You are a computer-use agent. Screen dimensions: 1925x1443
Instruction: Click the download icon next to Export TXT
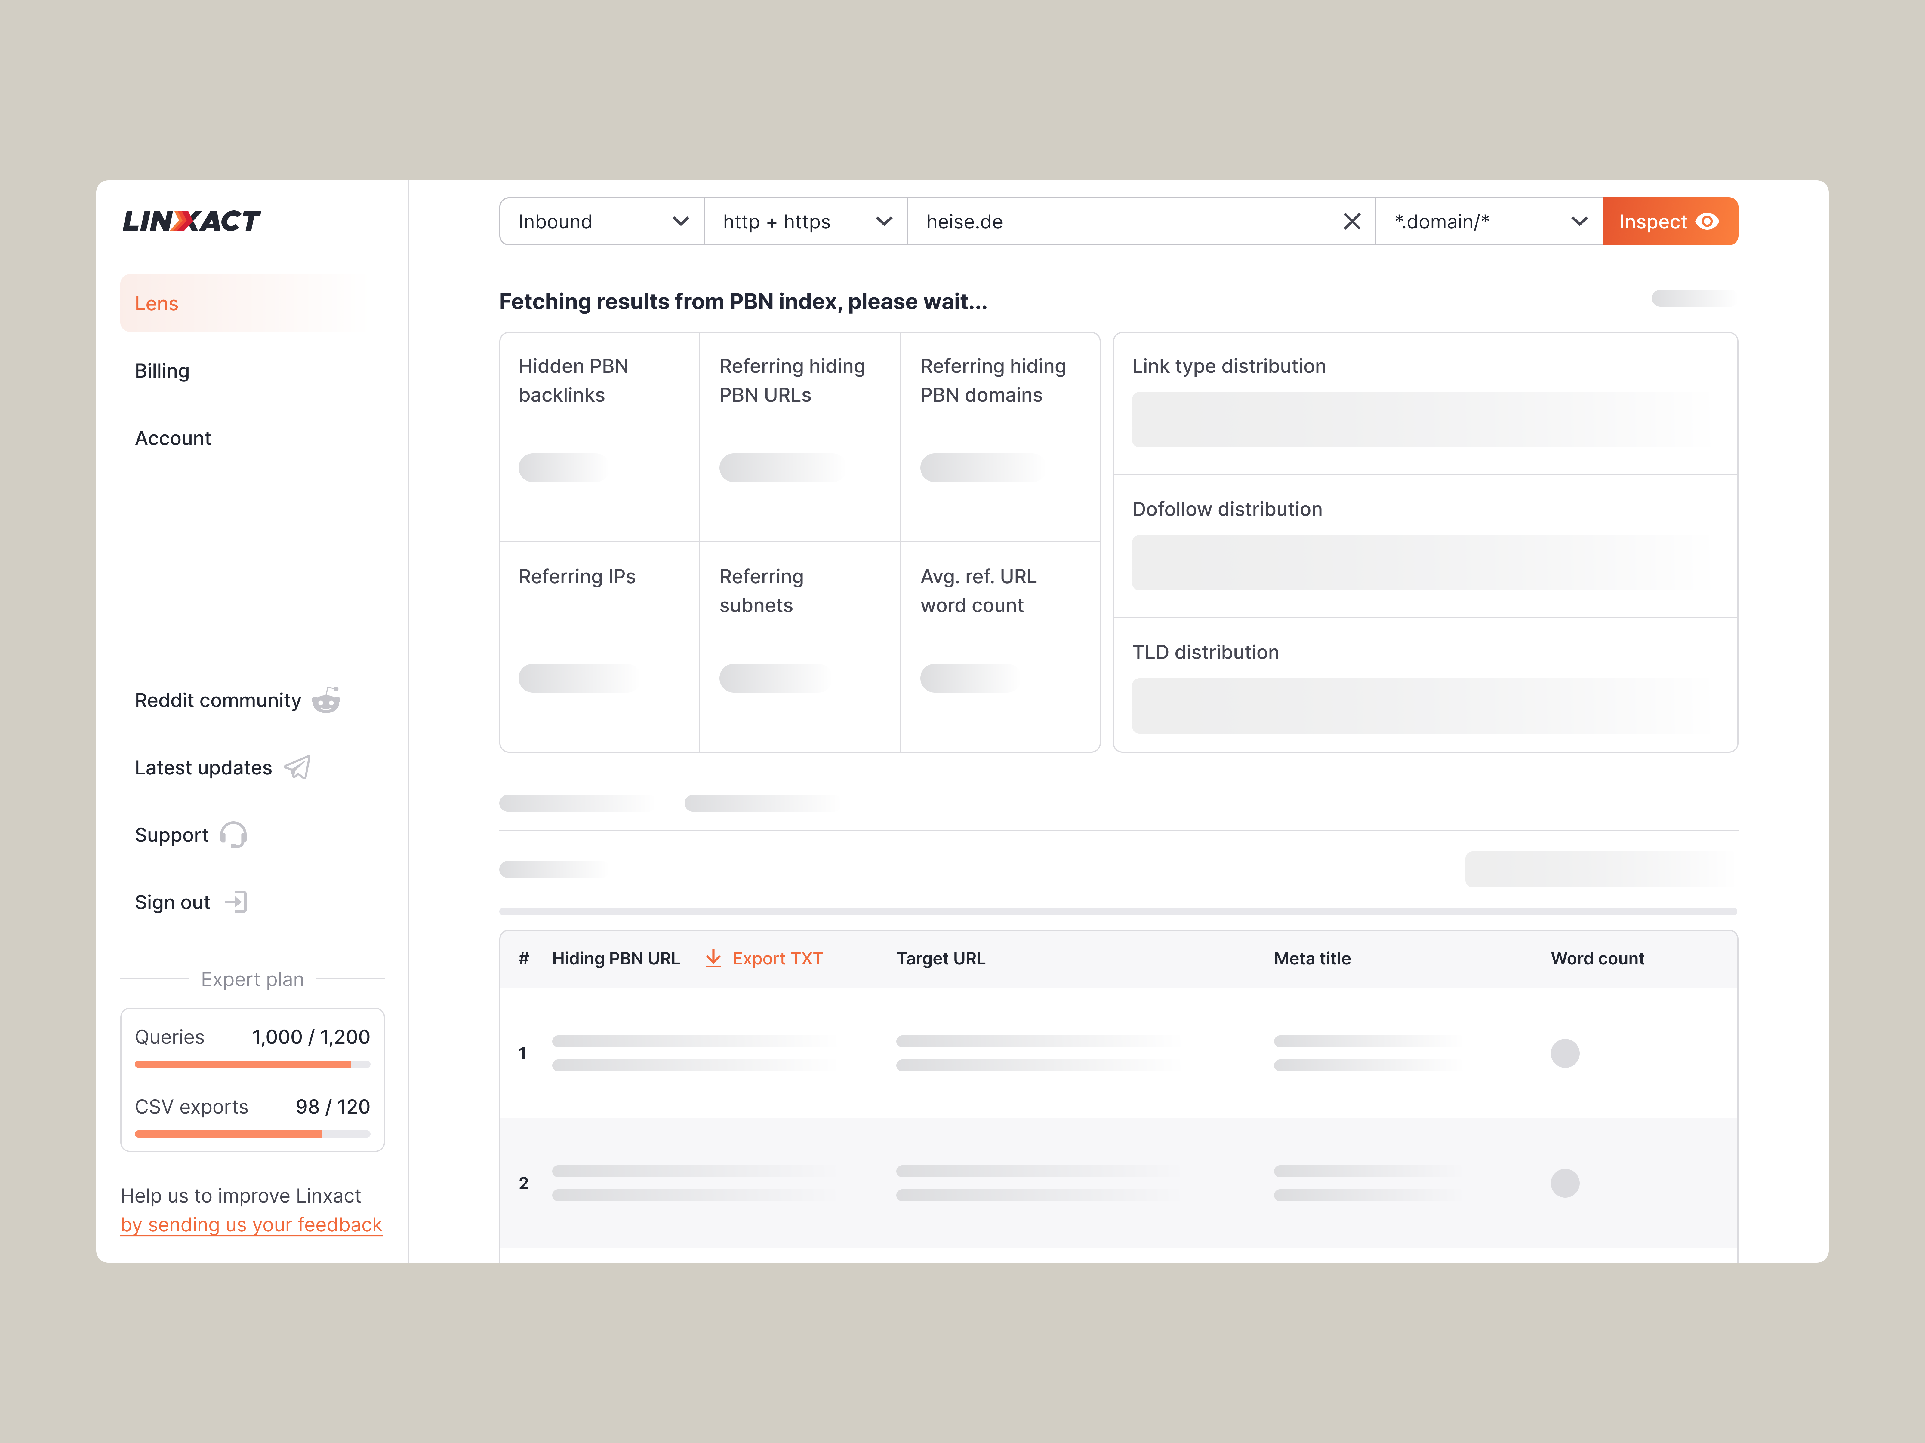(714, 958)
